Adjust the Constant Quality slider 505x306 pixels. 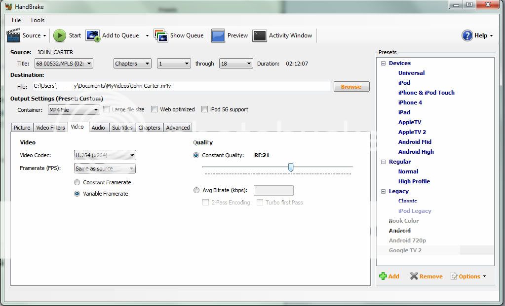tap(290, 168)
